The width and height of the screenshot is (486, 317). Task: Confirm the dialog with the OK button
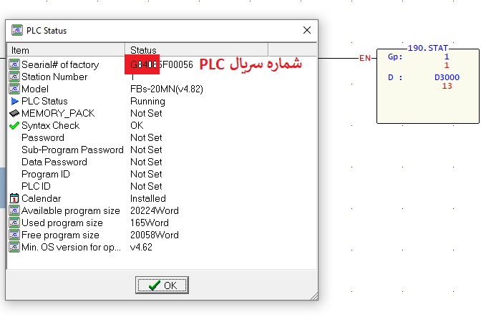click(x=162, y=285)
